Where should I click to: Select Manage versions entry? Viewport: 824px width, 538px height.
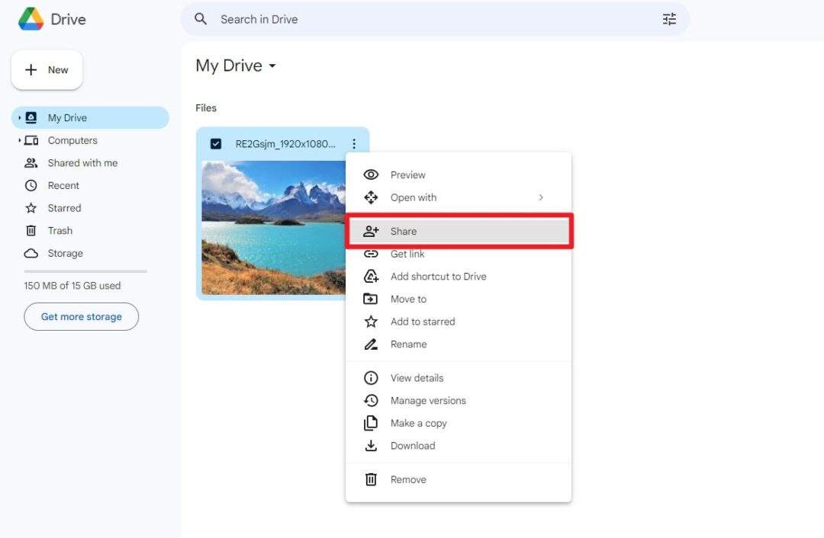click(459, 401)
